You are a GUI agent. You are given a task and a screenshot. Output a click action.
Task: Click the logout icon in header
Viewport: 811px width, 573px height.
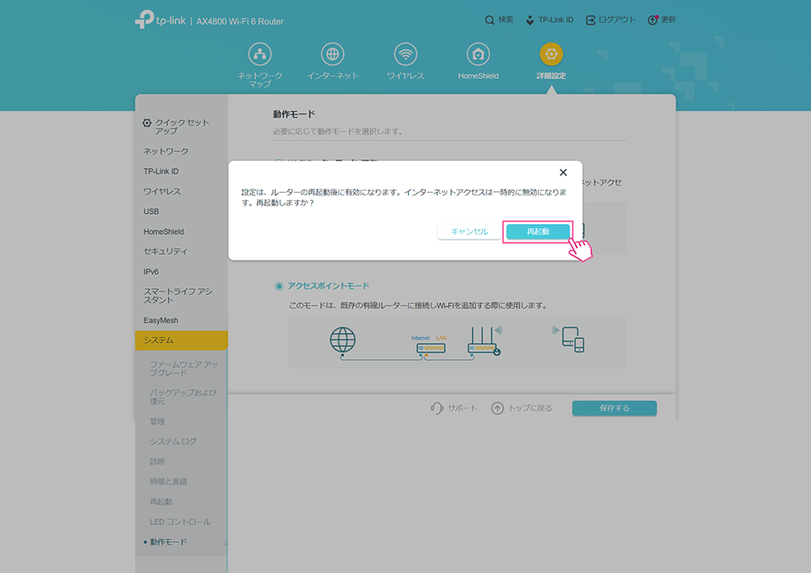pyautogui.click(x=591, y=20)
